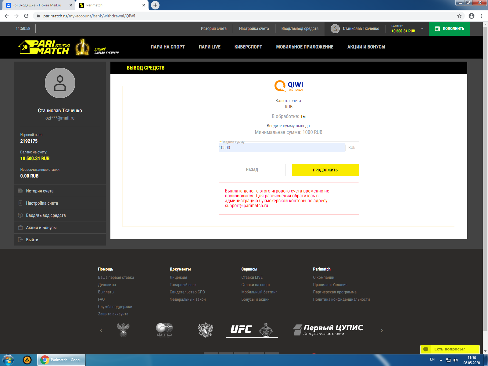Open the Chrome profile account icon
Screen dimensions: 488x366
(x=471, y=16)
